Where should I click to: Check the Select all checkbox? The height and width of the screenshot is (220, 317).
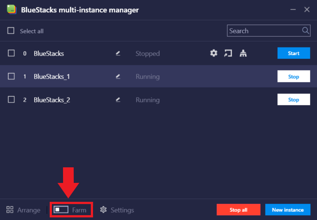(x=11, y=31)
